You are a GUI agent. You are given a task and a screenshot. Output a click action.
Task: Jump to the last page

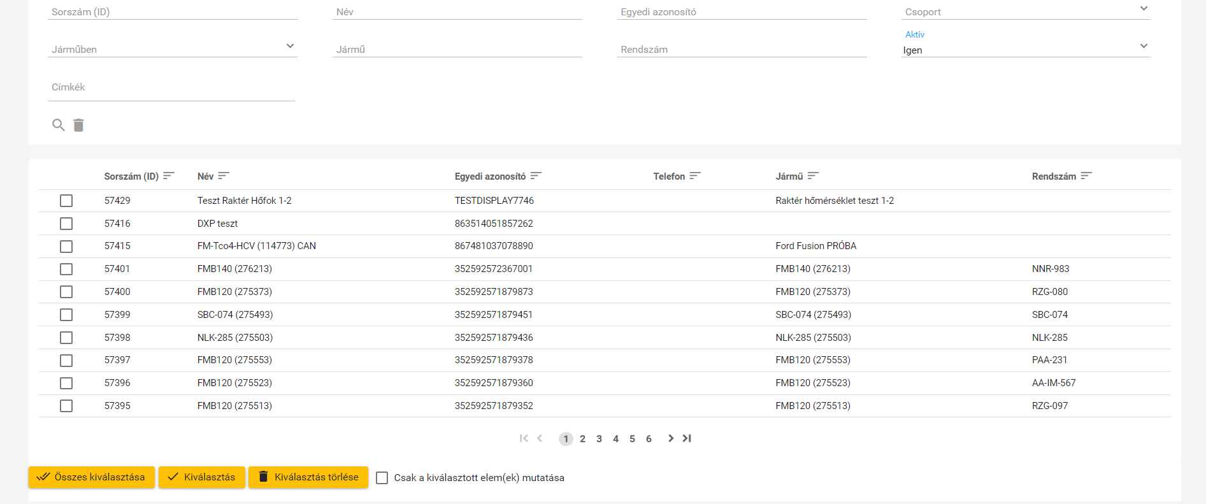(687, 438)
